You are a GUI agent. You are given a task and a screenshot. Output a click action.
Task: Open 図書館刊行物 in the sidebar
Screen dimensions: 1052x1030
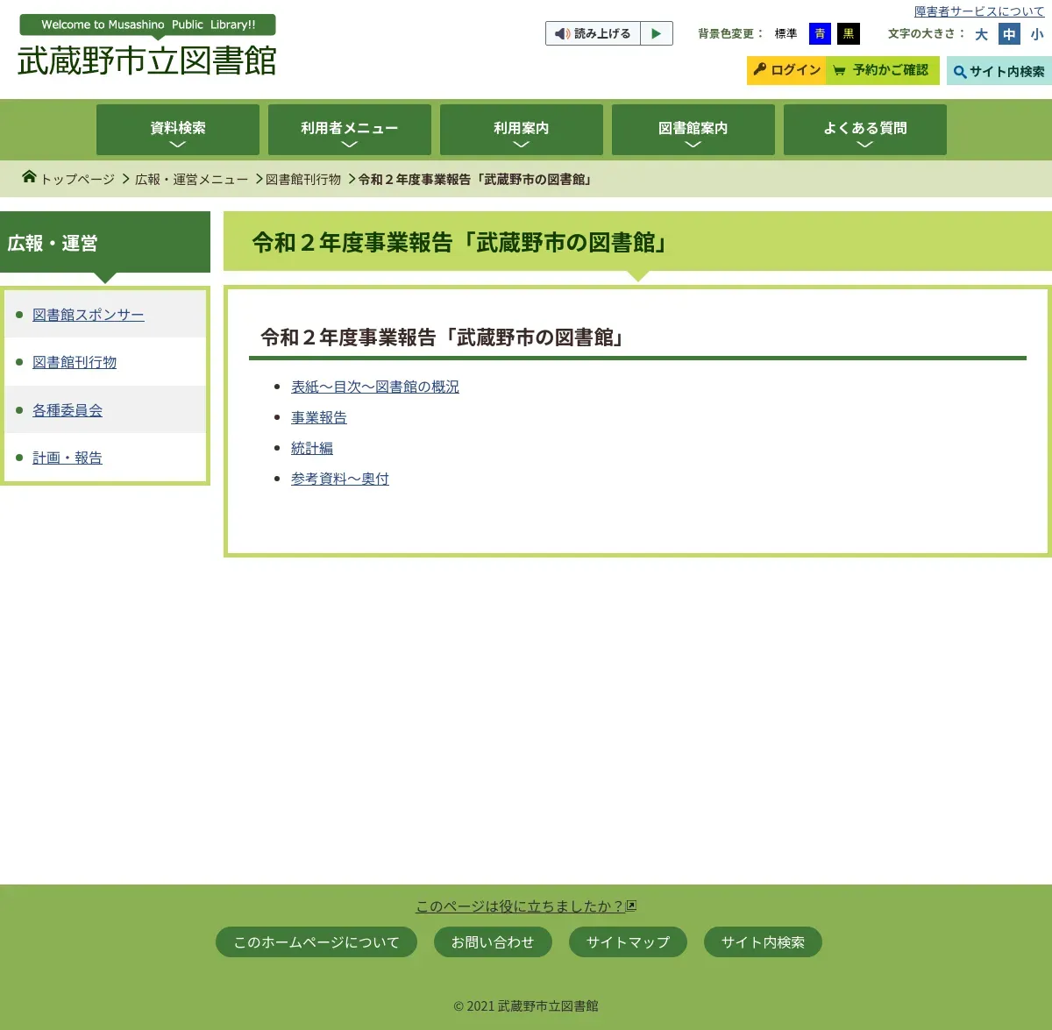click(x=75, y=362)
